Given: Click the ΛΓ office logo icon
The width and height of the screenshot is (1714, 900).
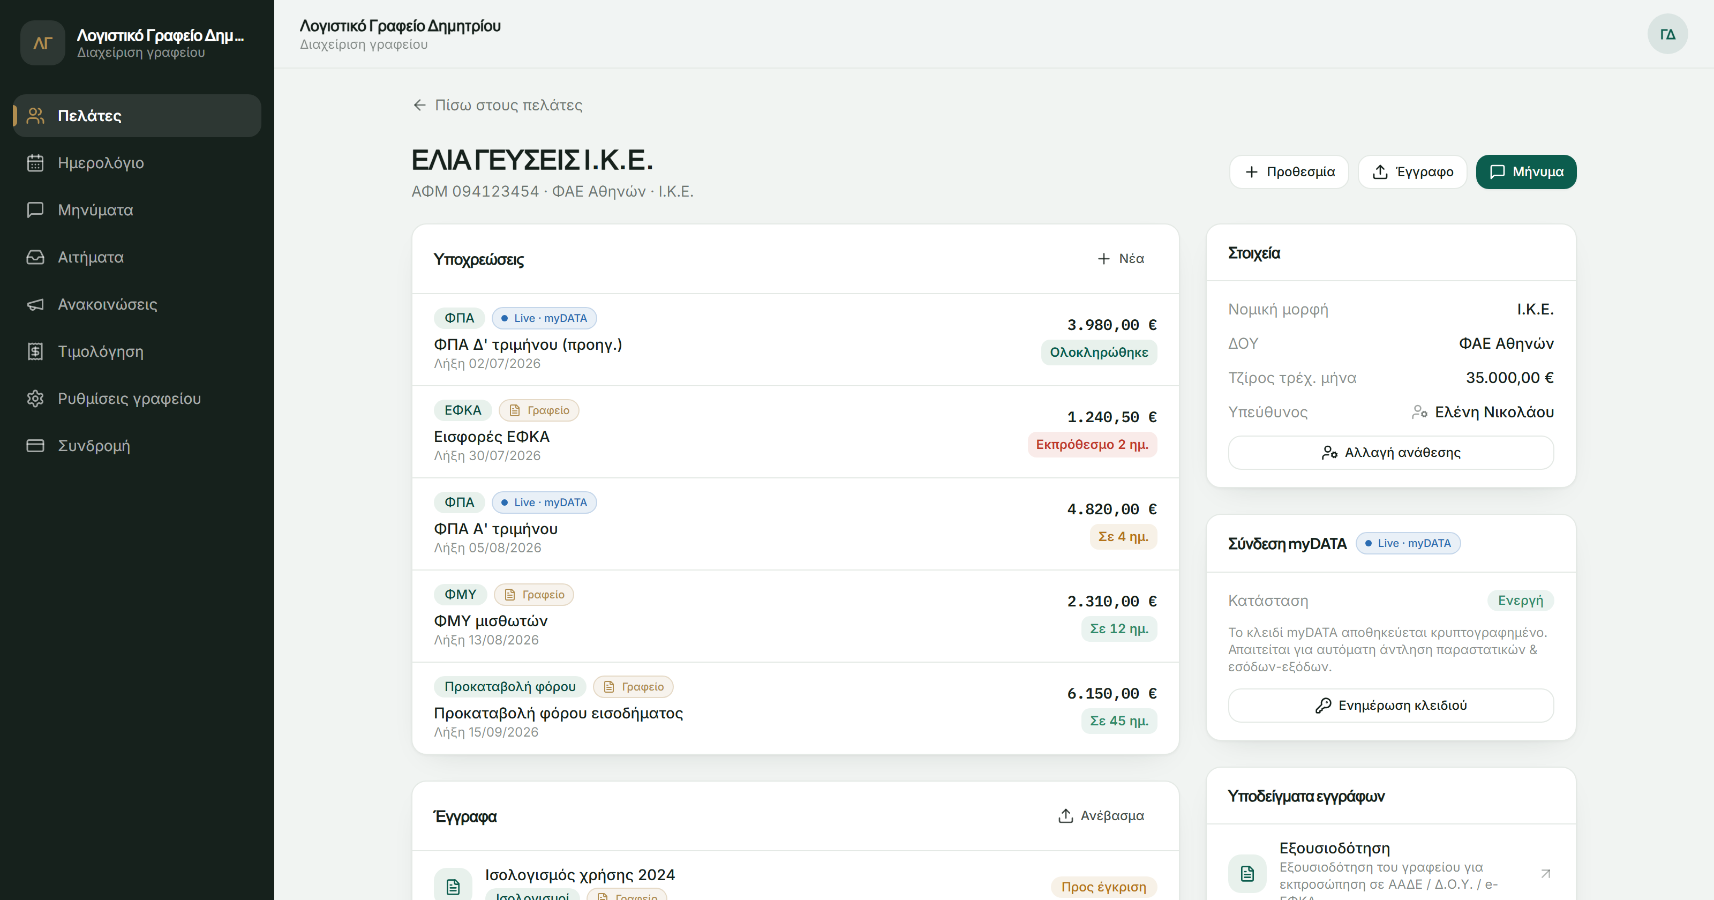Looking at the screenshot, I should (43, 43).
